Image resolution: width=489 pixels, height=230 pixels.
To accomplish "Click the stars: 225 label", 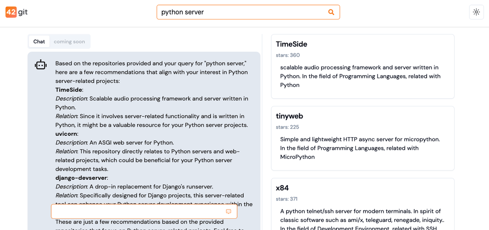I will click(288, 127).
